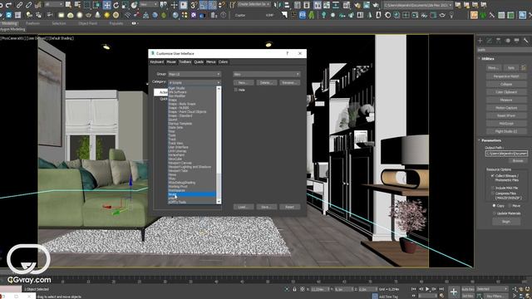Screen dimensions: 532x299
Task: Switch to the Toolbars tab
Action: (185, 62)
